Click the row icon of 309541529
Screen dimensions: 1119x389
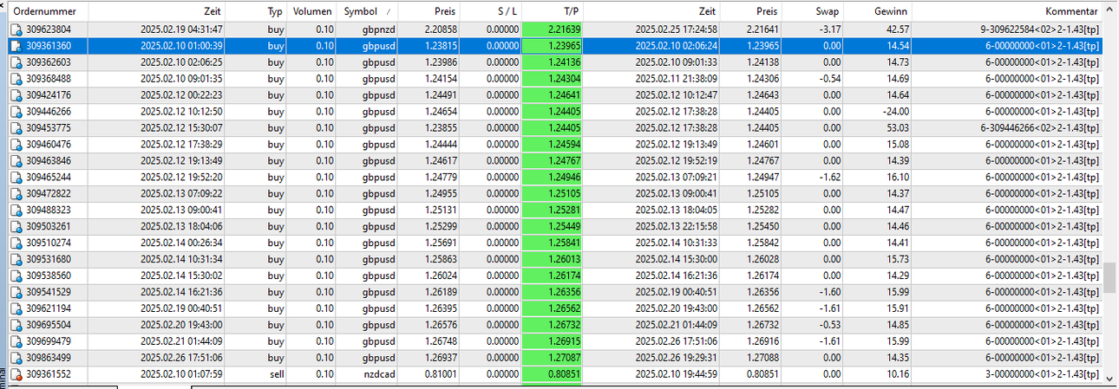click(x=16, y=293)
